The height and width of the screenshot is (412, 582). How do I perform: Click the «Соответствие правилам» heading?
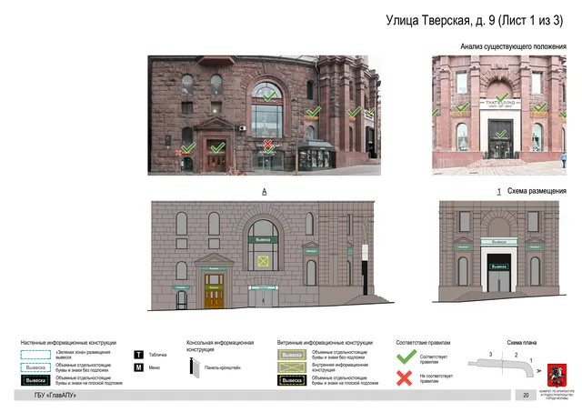(423, 343)
